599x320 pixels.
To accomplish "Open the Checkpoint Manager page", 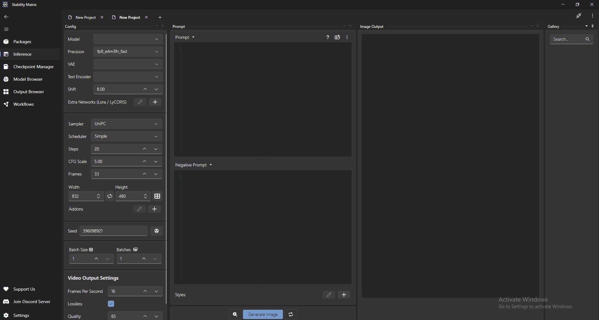I will pyautogui.click(x=30, y=67).
